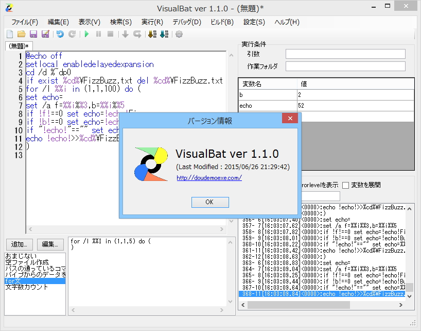Click OK to close the version dialog
Screen dimensions: 421x331
coord(209,202)
